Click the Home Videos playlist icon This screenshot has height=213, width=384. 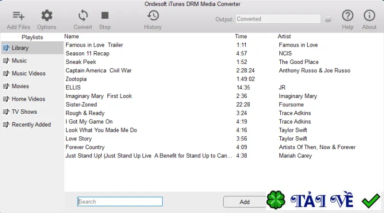click(x=6, y=99)
